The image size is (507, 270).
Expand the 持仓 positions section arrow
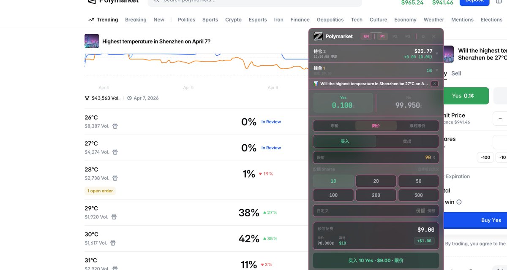click(x=436, y=54)
